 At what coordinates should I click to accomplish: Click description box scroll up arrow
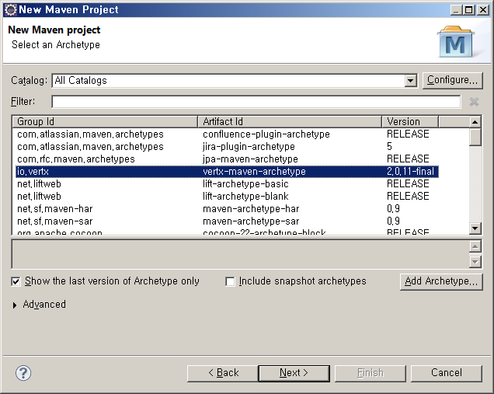coord(475,246)
